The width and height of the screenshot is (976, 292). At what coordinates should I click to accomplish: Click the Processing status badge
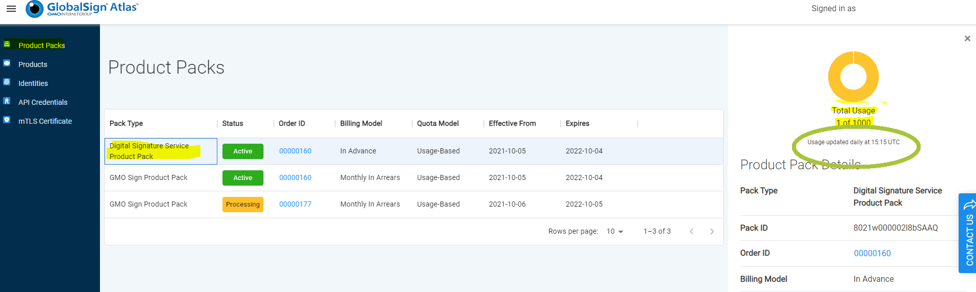click(x=242, y=205)
